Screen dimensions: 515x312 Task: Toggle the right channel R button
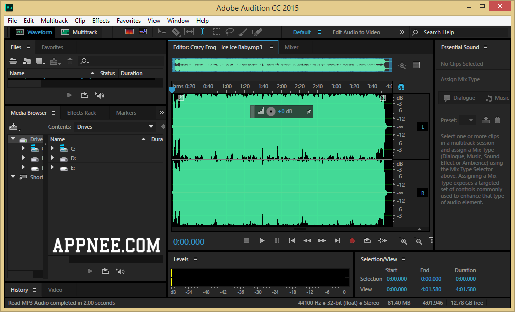(422, 193)
